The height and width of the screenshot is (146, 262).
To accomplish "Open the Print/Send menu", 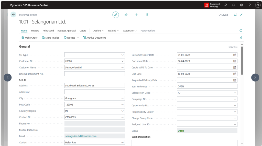I will [x=48, y=31].
